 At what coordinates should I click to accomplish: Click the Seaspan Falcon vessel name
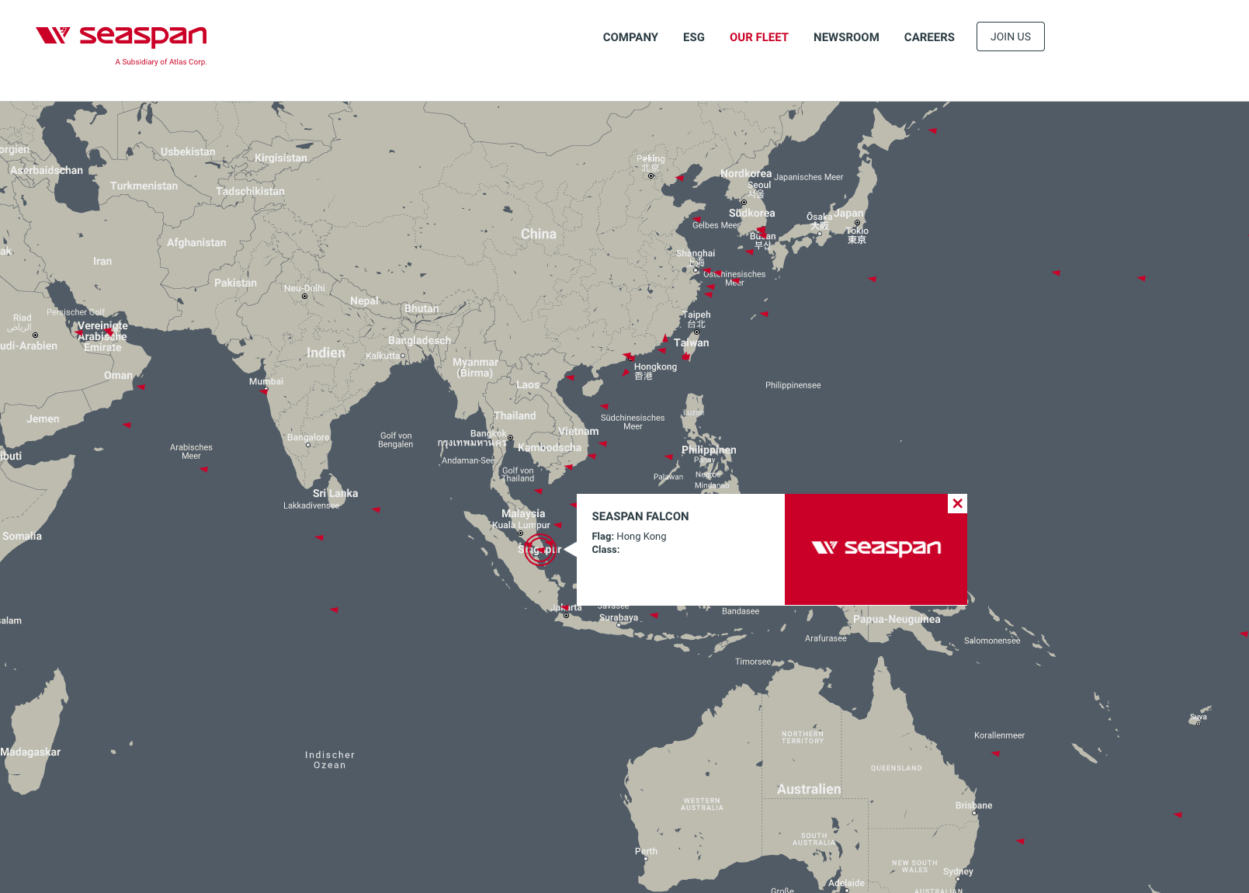[640, 516]
